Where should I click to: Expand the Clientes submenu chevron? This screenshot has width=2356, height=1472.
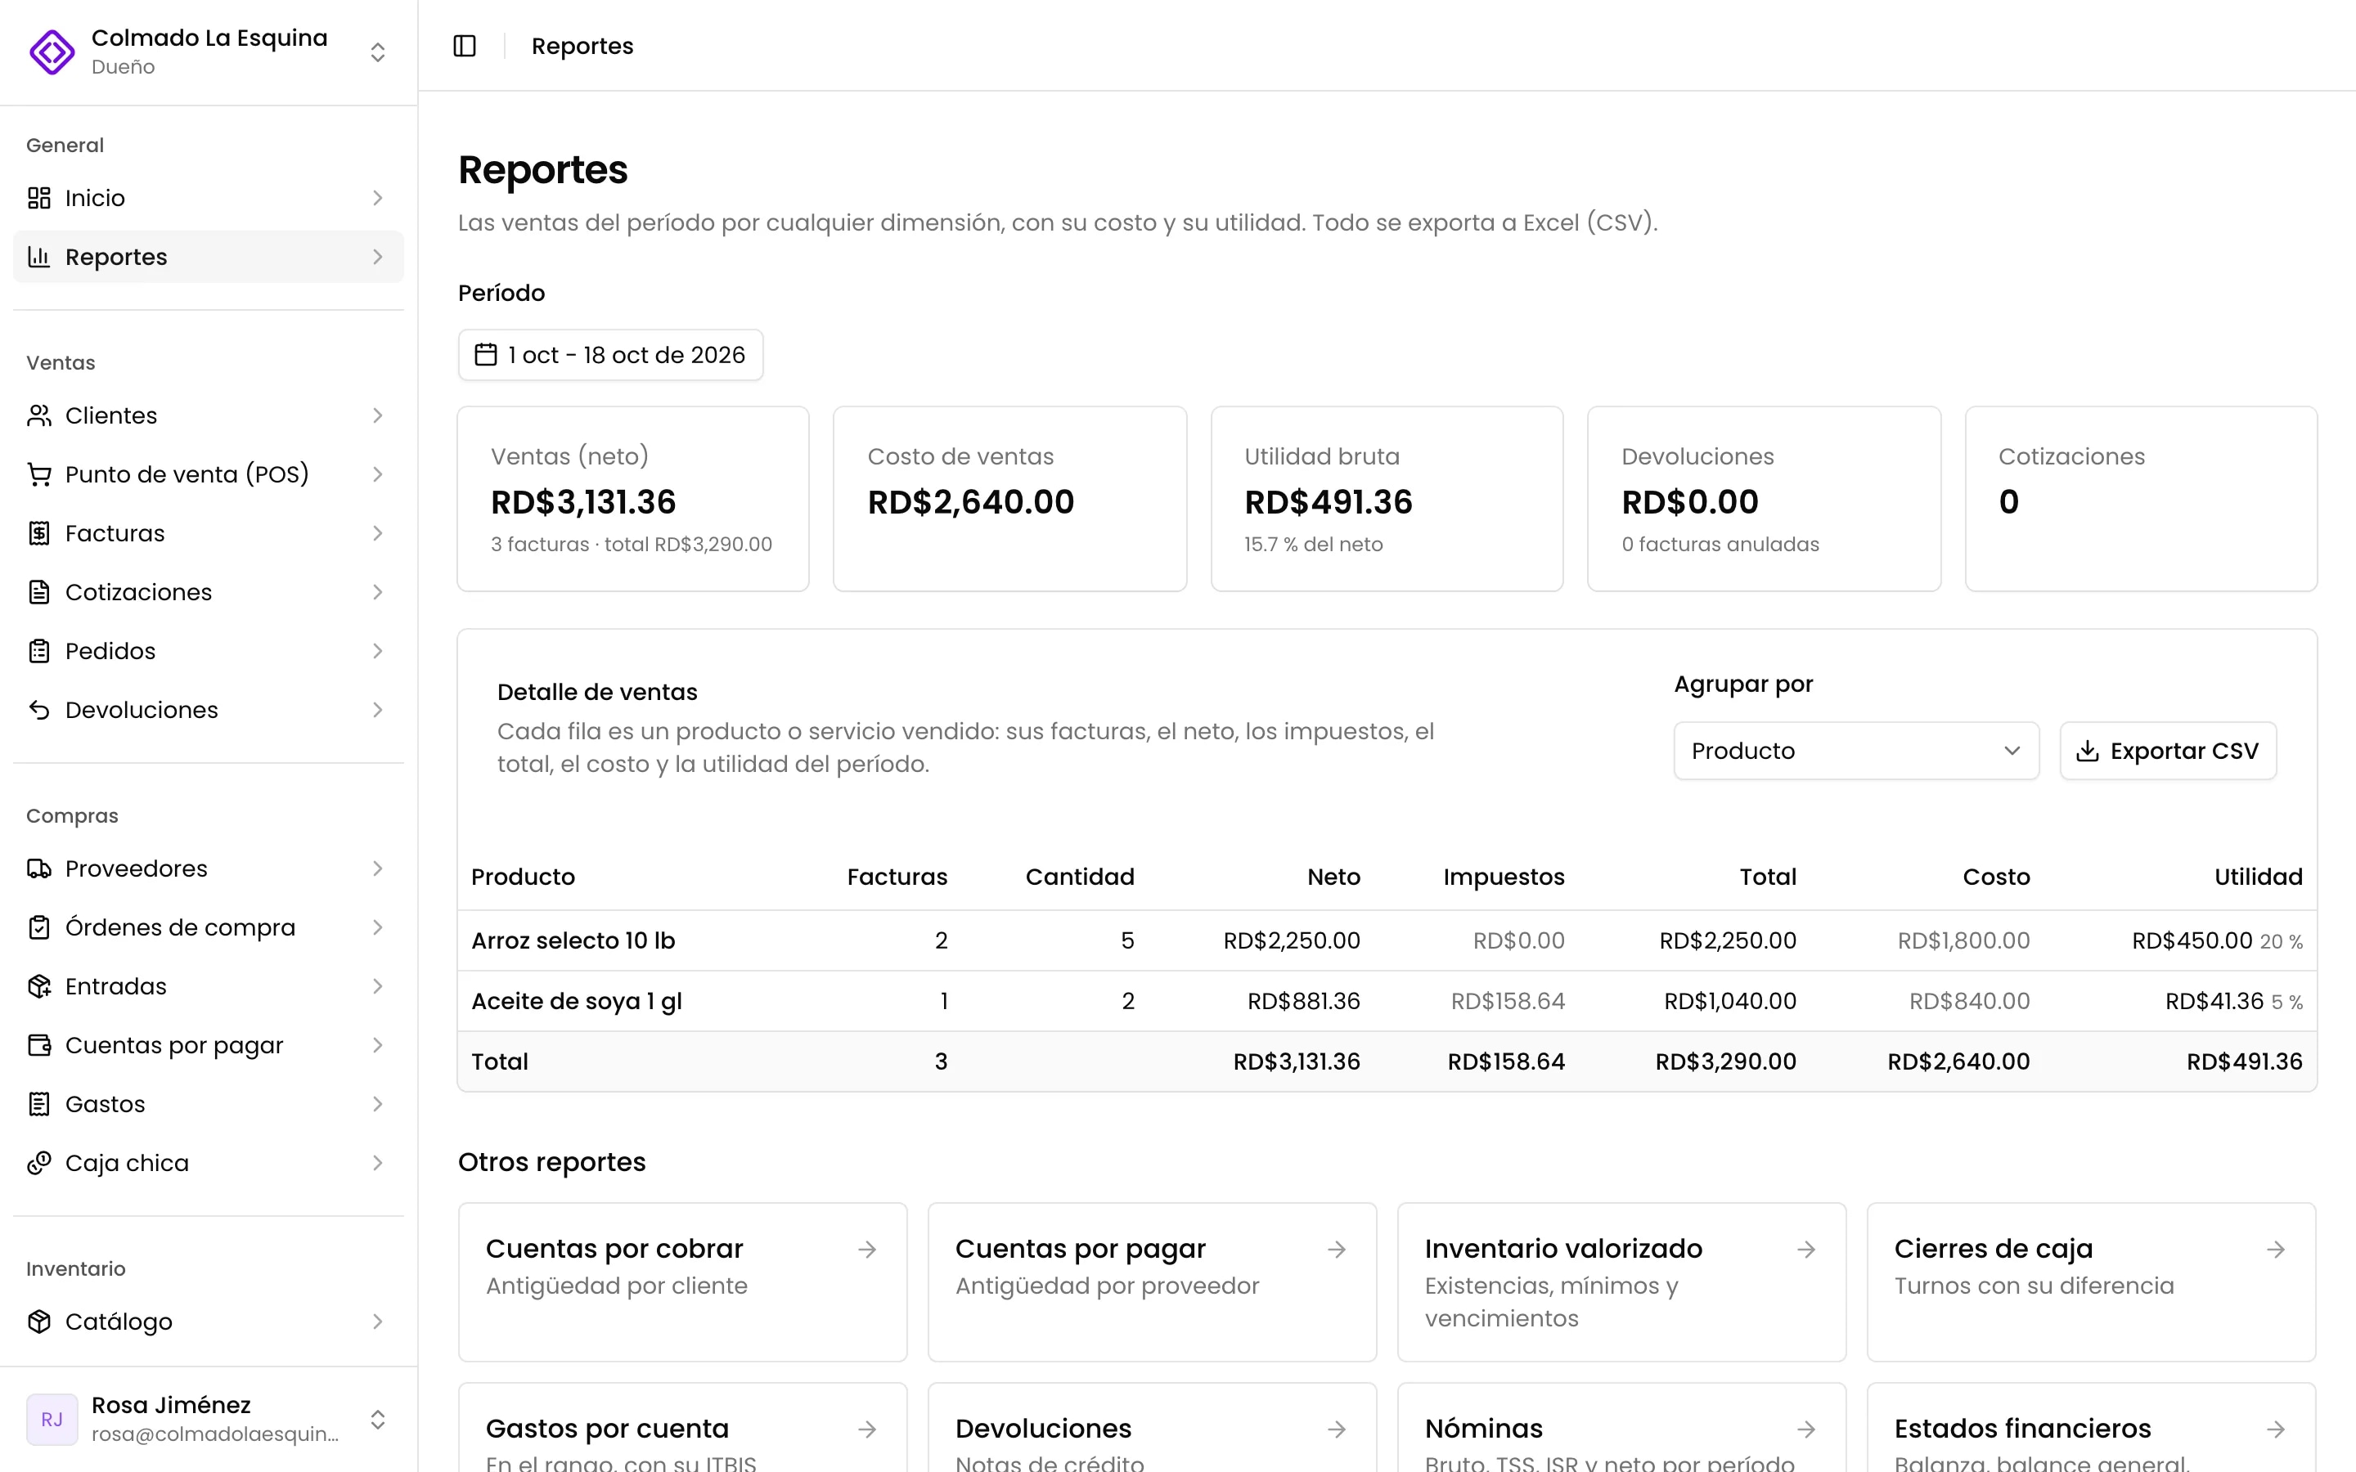(378, 415)
